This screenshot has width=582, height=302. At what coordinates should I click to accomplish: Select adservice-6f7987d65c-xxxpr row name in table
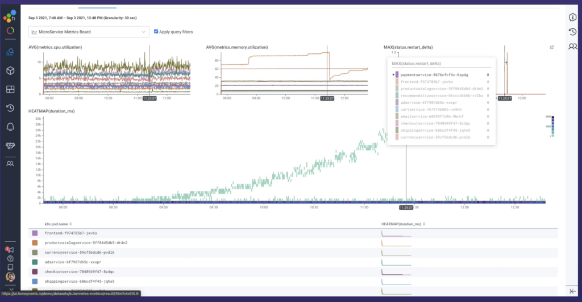pos(73,262)
